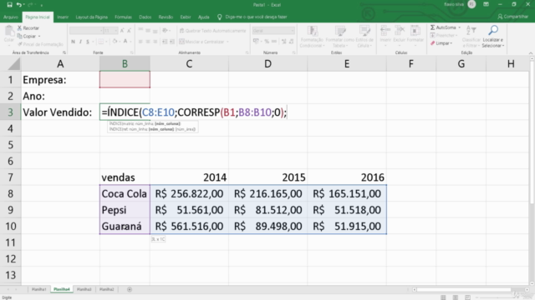Toggle underline (S) formatting
The image size is (535, 300).
pos(88,42)
